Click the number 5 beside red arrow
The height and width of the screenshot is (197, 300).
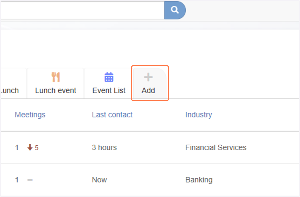tap(36, 148)
